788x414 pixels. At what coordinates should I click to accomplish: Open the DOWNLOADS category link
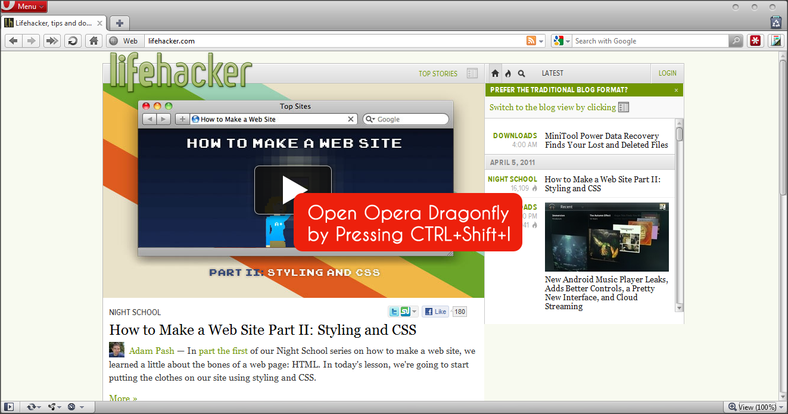coord(515,136)
